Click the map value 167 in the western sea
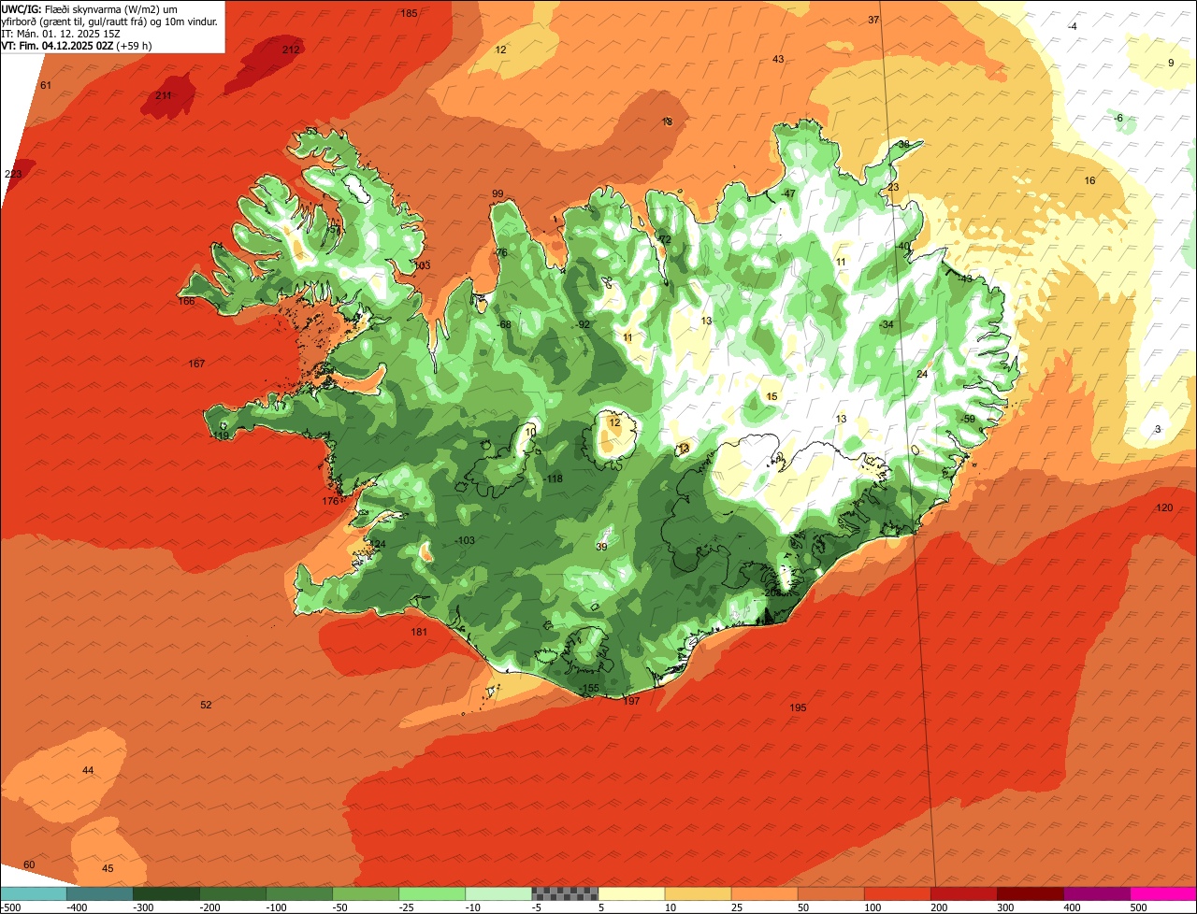Viewport: 1197px width, 914px height. [x=196, y=364]
